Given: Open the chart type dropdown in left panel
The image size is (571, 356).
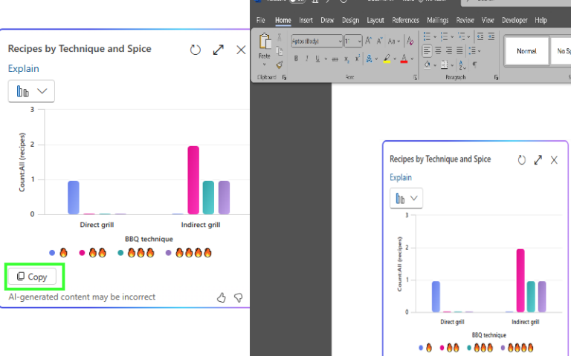Looking at the screenshot, I should 31,91.
